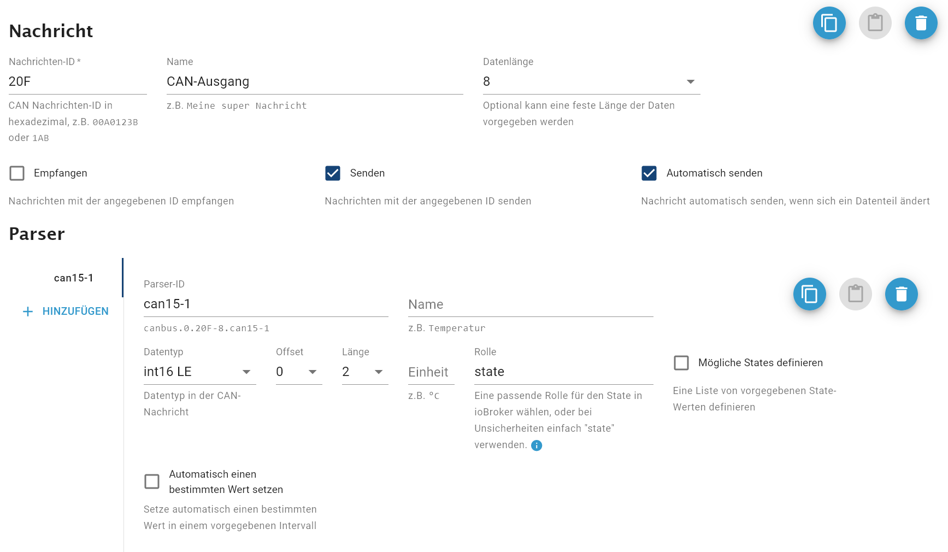The height and width of the screenshot is (552, 948).
Task: Click the Nachricht paste clipboard icon
Action: (x=875, y=23)
